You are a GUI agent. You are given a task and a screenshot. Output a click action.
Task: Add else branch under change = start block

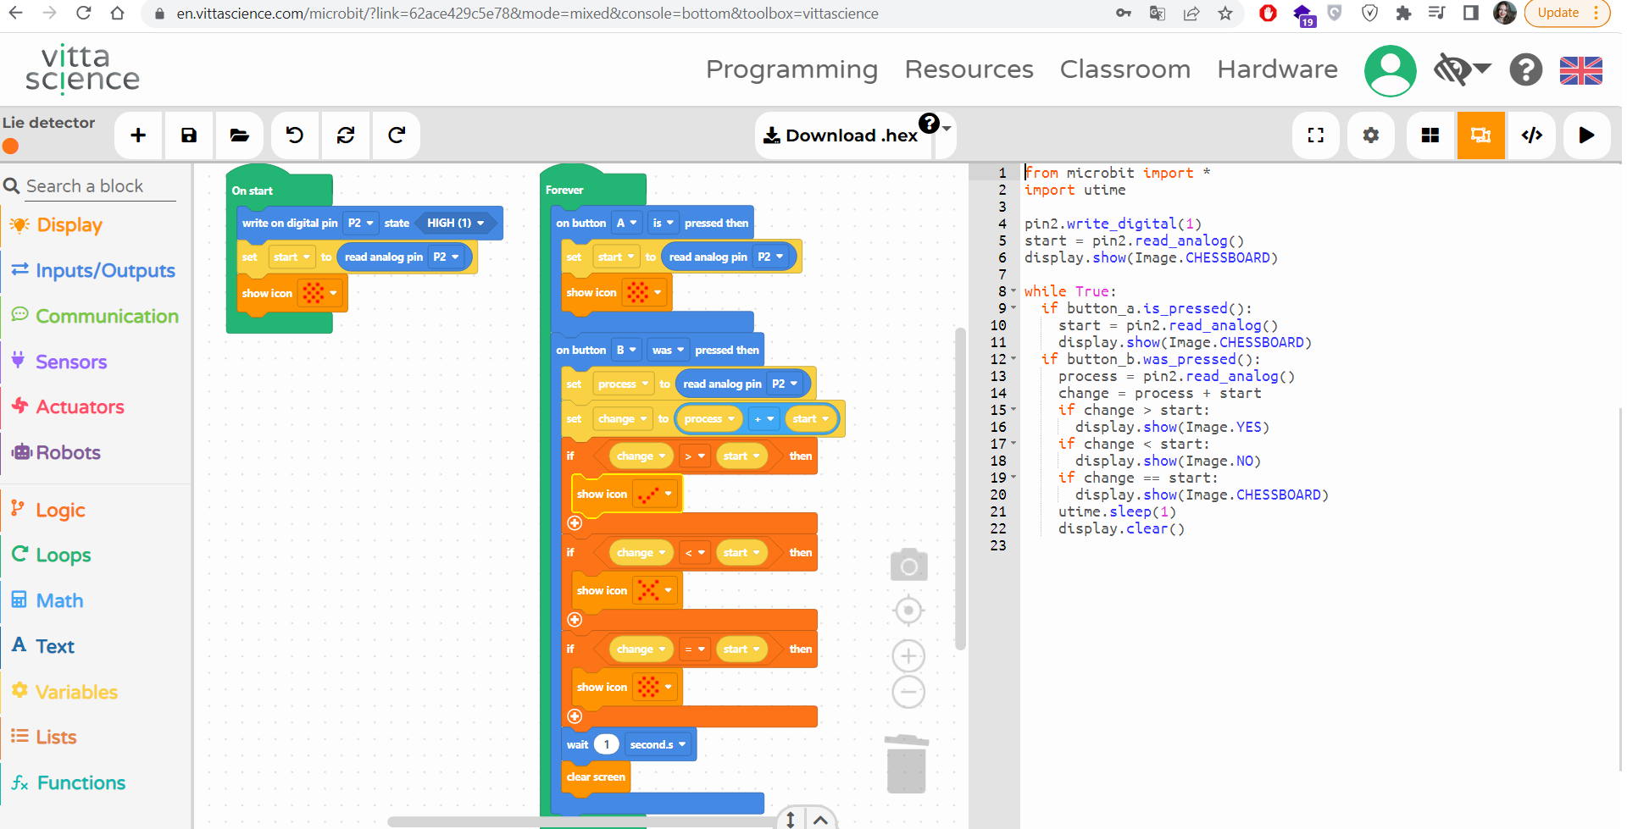coord(575,716)
